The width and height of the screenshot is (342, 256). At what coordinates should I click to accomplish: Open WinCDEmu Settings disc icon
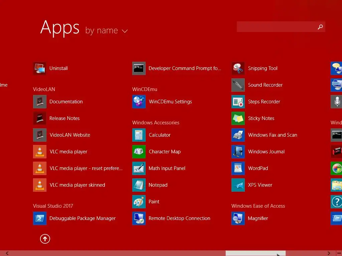[139, 102]
